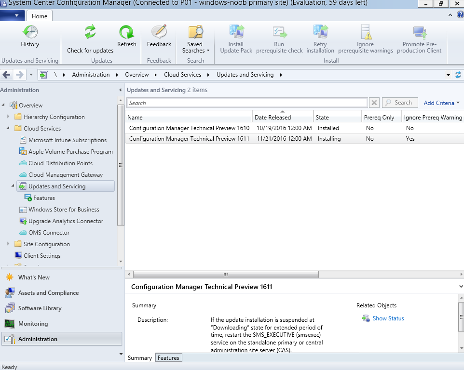Open the Administration workspace
464x370 pixels.
pyautogui.click(x=62, y=339)
